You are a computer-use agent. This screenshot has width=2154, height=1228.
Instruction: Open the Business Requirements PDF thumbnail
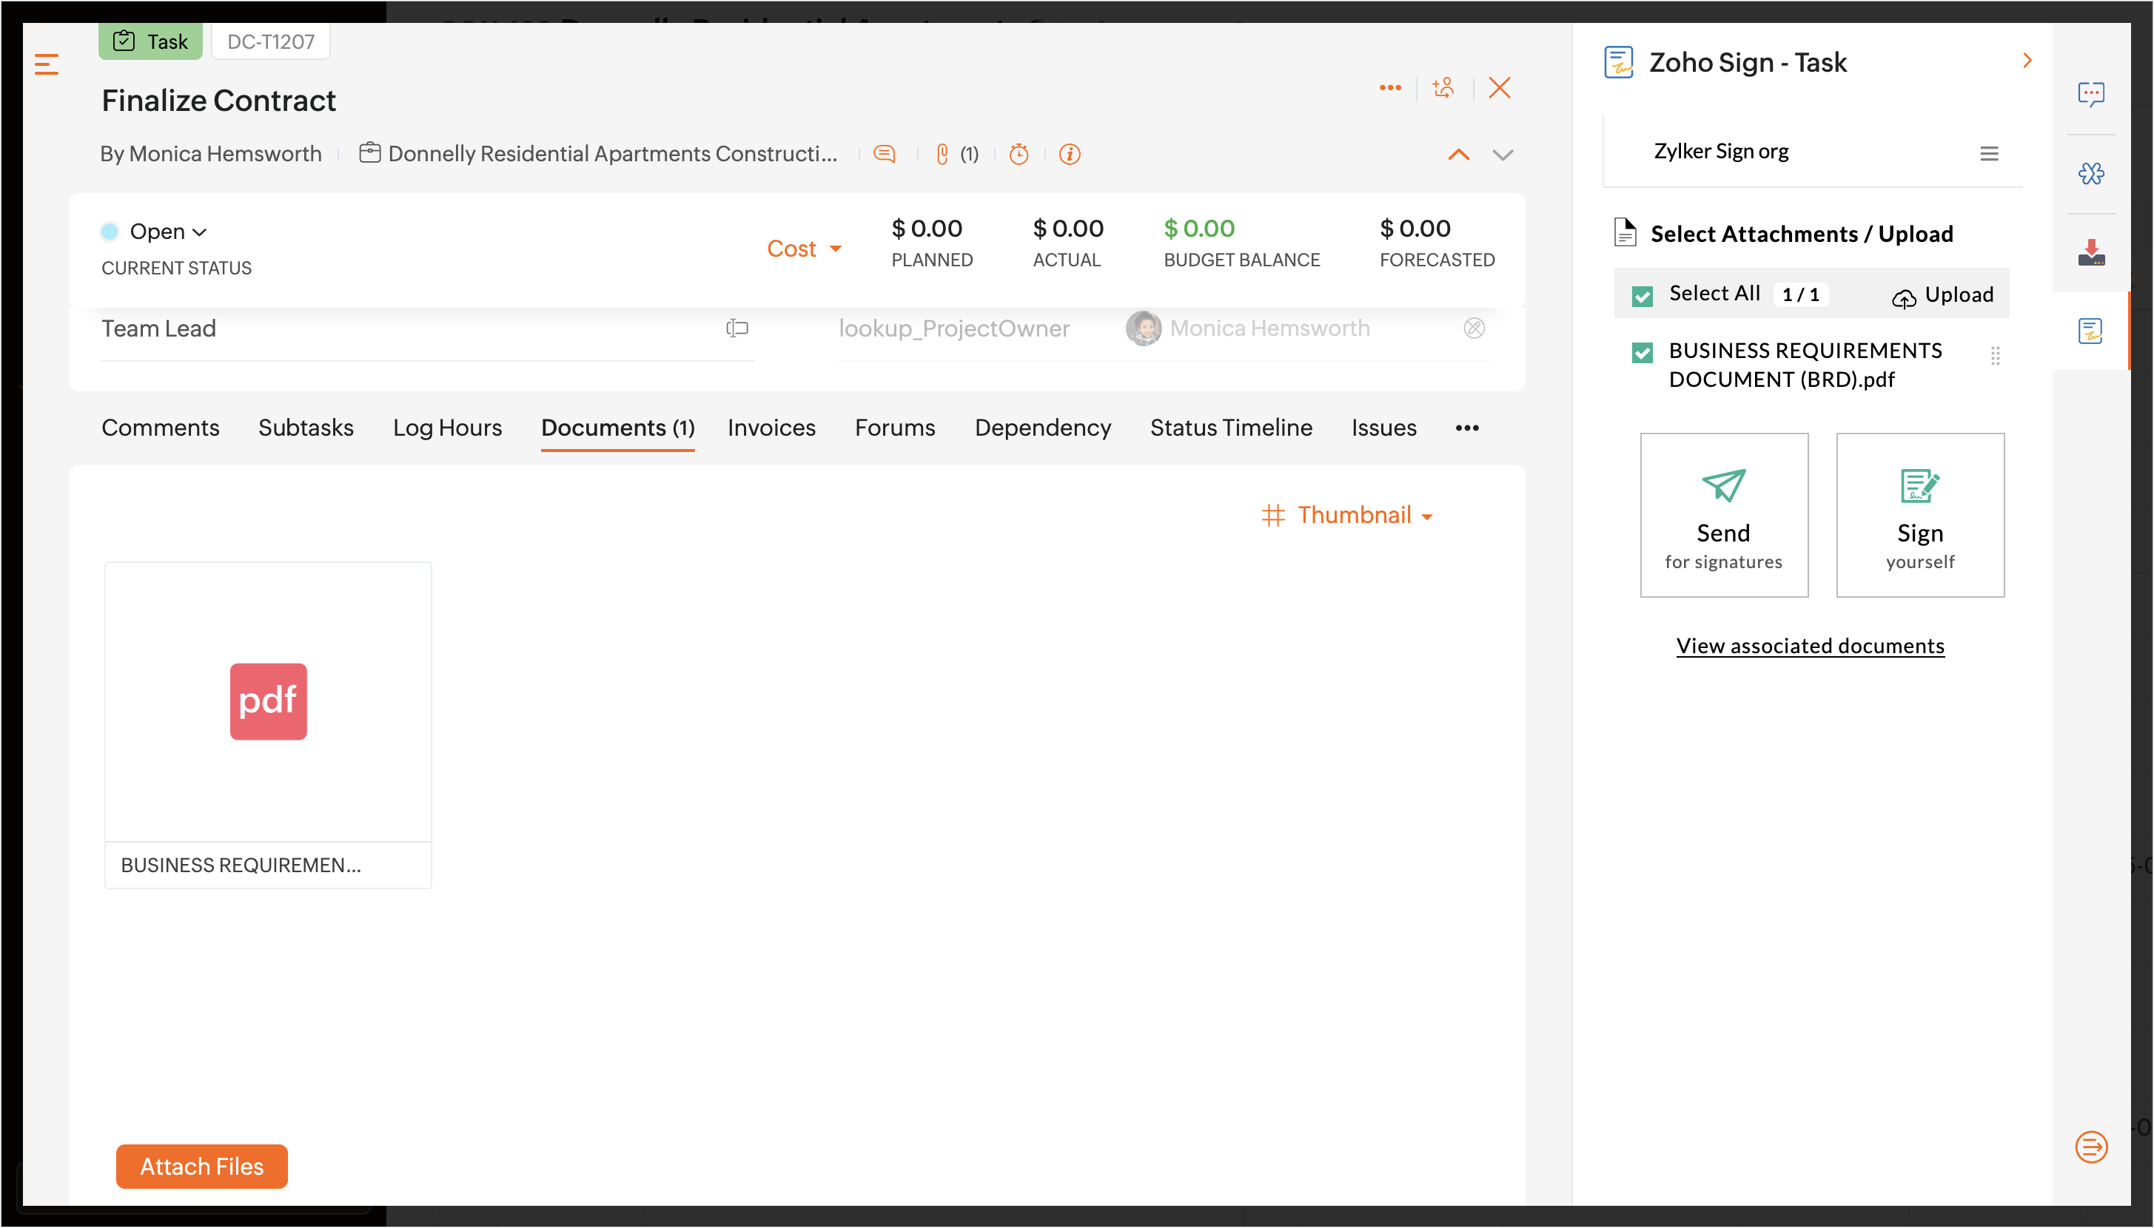coord(267,702)
